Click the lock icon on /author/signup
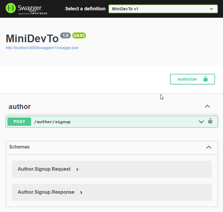The image size is (223, 212). pos(210,121)
